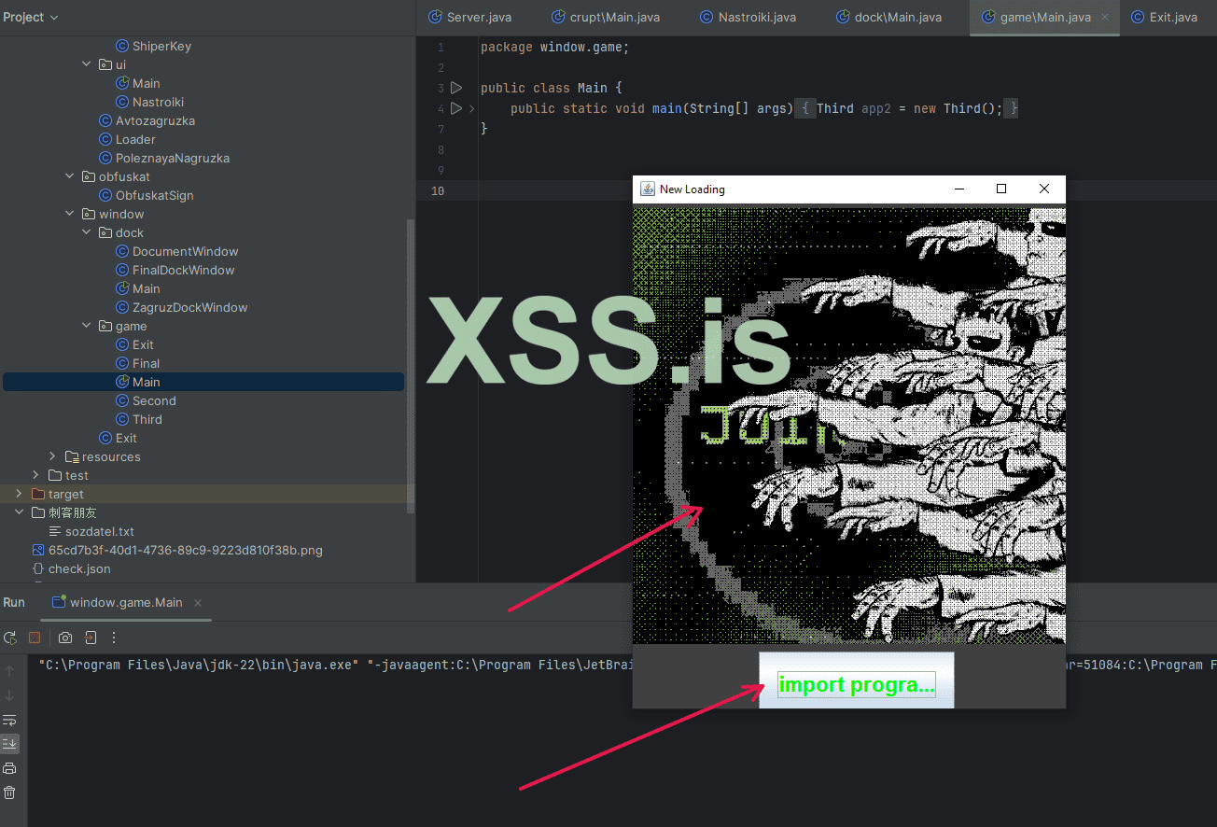Unfold the main method body on line 4

[472, 108]
